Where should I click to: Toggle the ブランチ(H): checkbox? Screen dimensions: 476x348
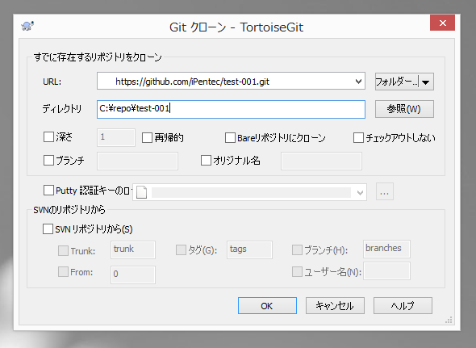(297, 250)
